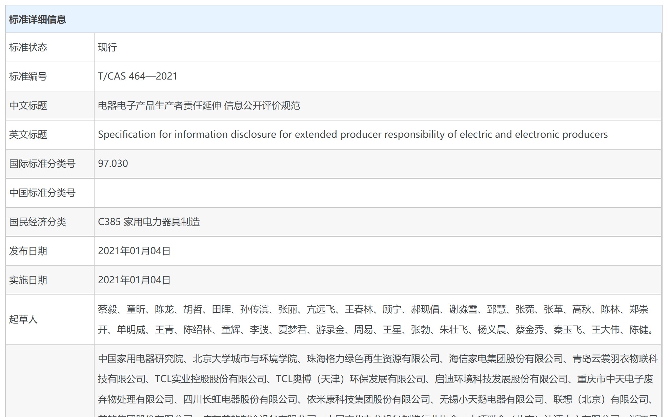This screenshot has width=669, height=417.
Task: Click the 中文标题 row label
Action: (28, 106)
